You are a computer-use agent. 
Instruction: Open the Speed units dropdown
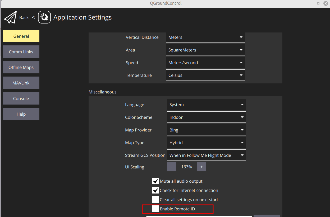click(x=205, y=63)
